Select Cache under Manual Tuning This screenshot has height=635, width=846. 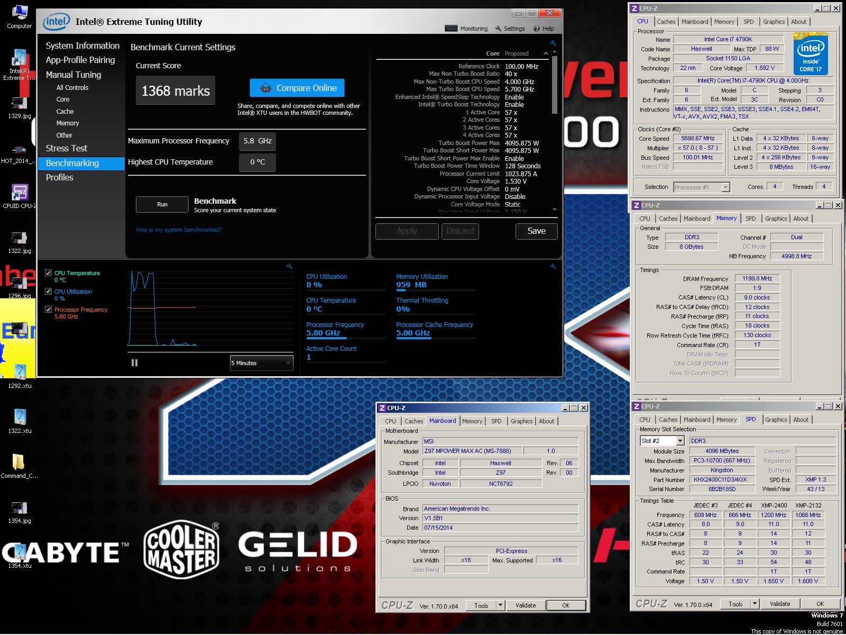pyautogui.click(x=65, y=111)
